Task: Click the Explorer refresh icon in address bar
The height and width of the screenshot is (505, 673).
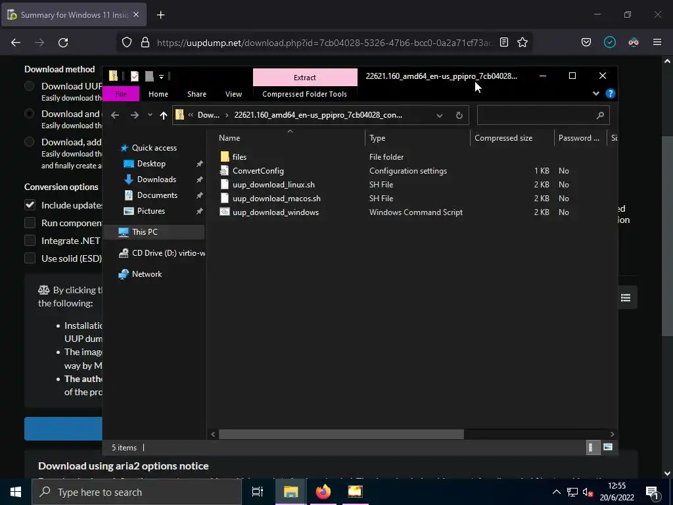Action: click(459, 115)
